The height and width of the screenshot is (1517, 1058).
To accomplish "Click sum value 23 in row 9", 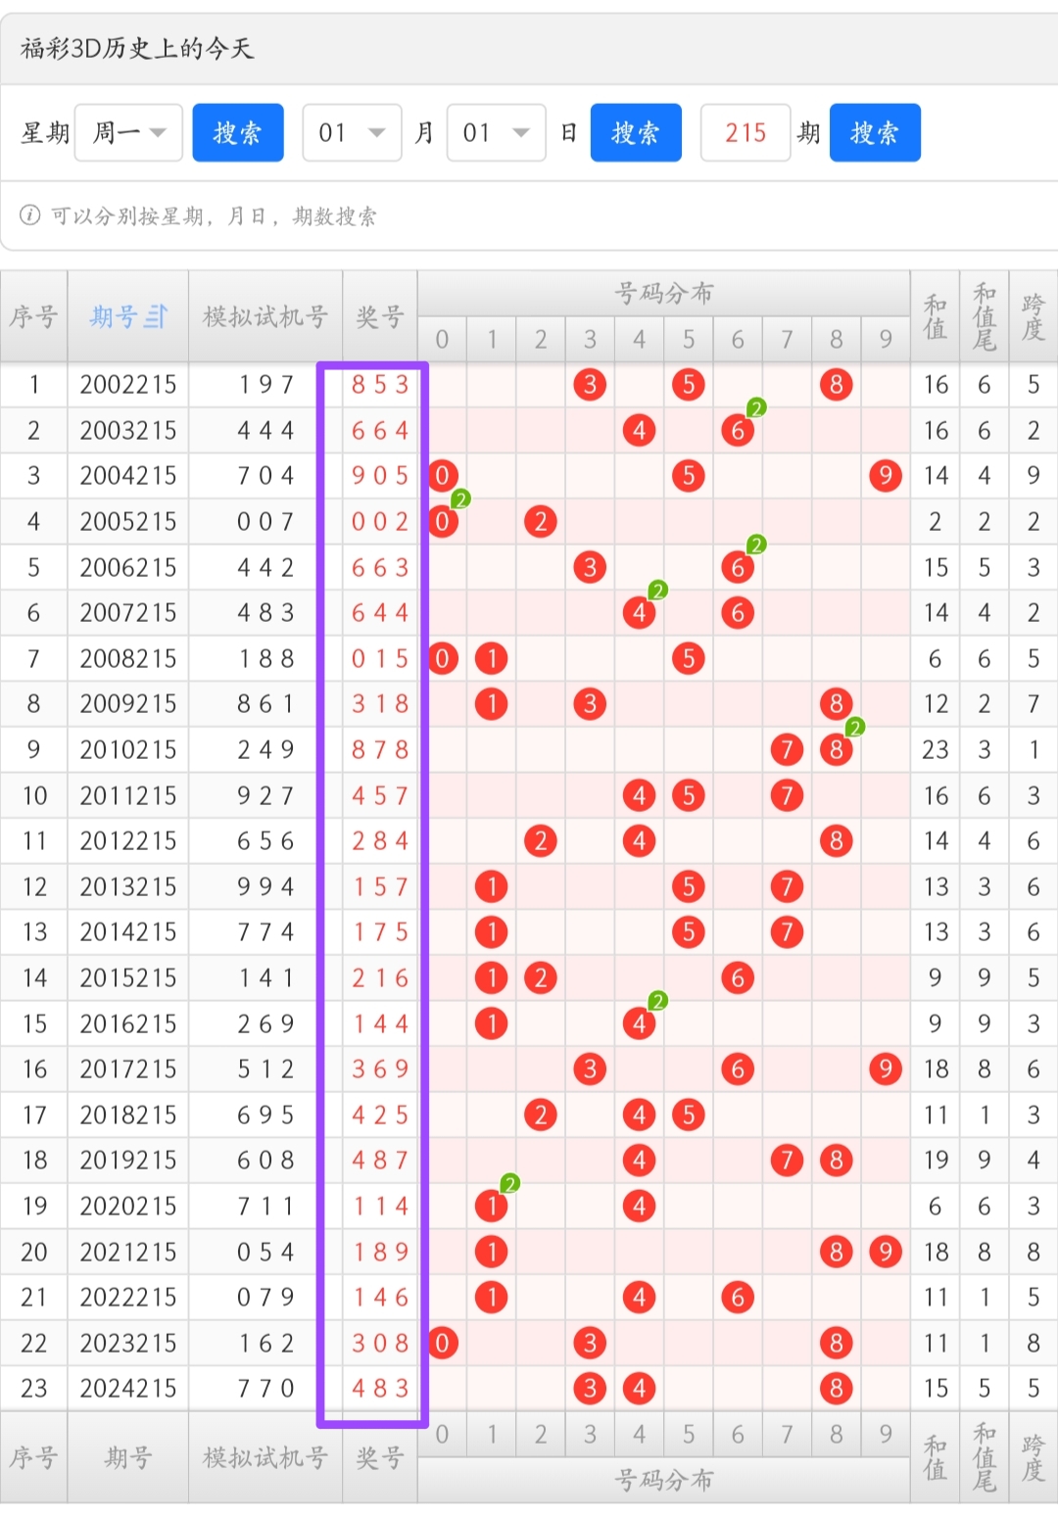I will click(x=936, y=749).
